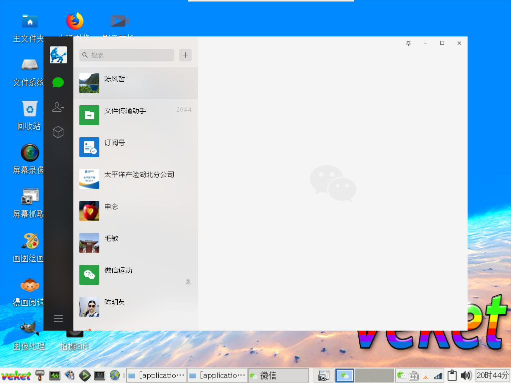Open the veket start menu
Viewport: 511px width, 383px height.
16,376
